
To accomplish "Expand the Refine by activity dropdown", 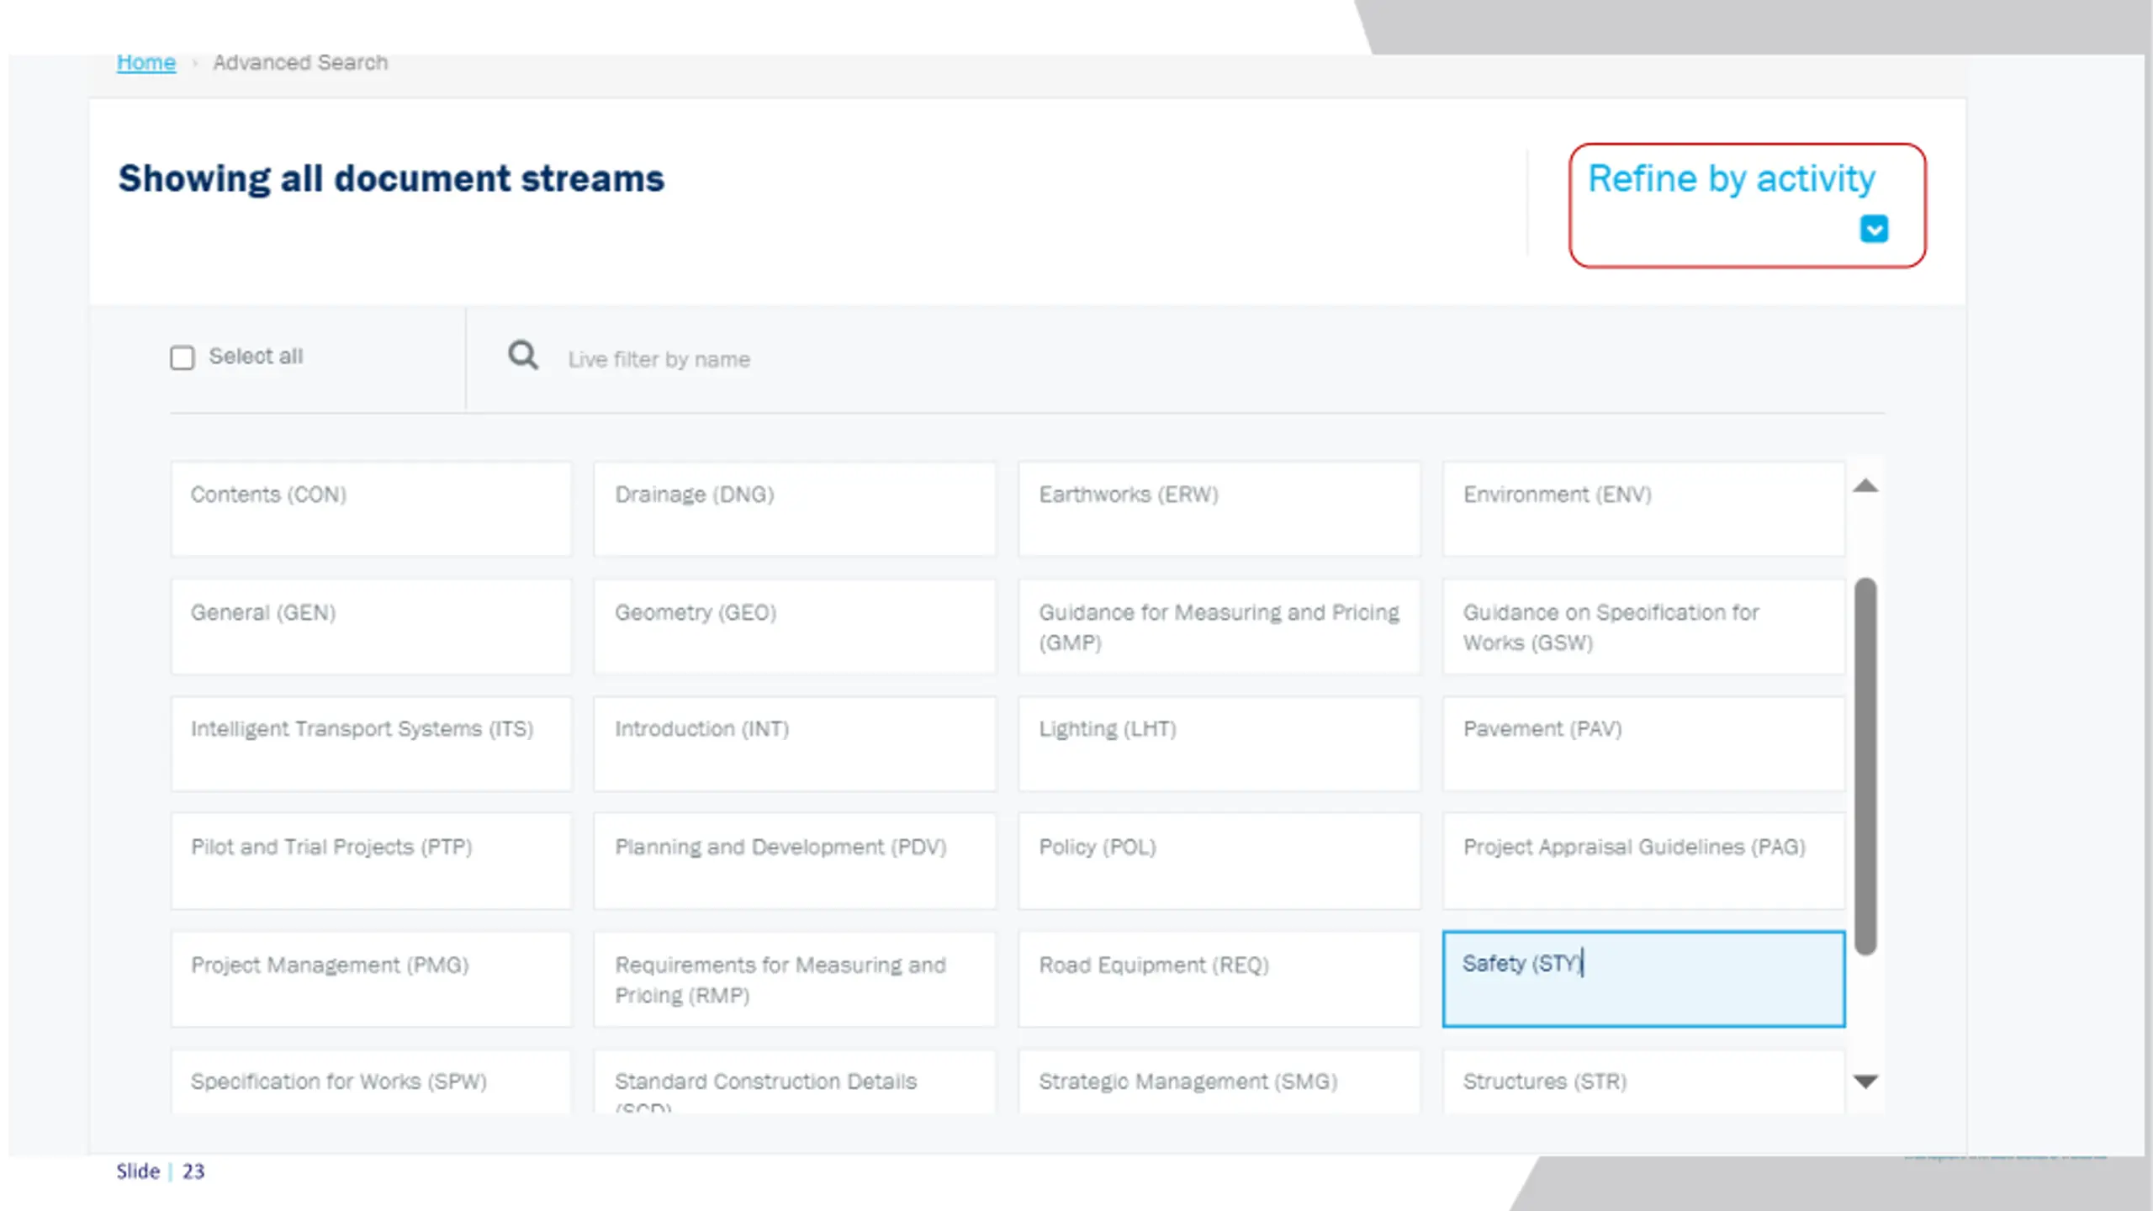I will 1747,205.
